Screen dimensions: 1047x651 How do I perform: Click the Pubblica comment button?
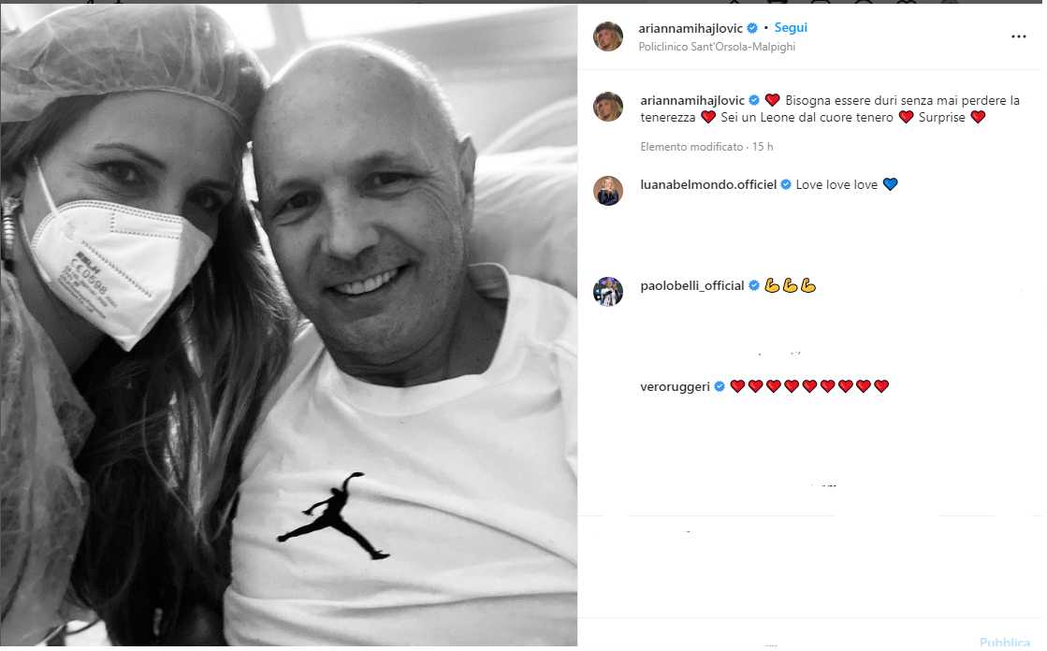pos(1004,643)
